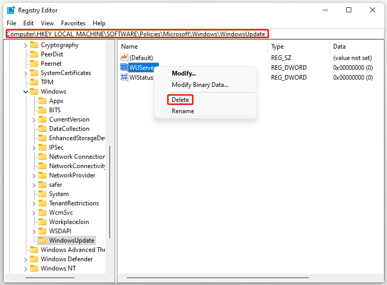Click the TenantRestrictions folder icon
The width and height of the screenshot is (387, 285).
click(42, 203)
